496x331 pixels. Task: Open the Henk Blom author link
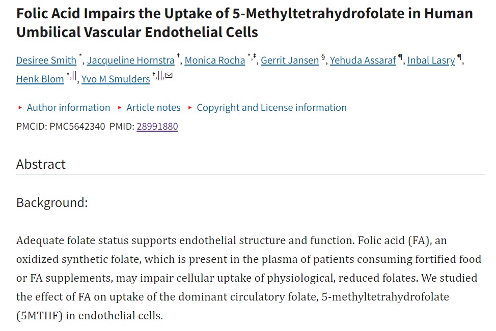(40, 79)
